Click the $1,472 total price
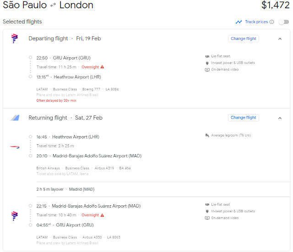Screen dimensions: 293x252 point(275,5)
